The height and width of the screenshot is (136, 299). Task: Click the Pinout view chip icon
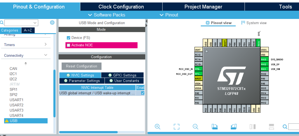[x=208, y=23]
